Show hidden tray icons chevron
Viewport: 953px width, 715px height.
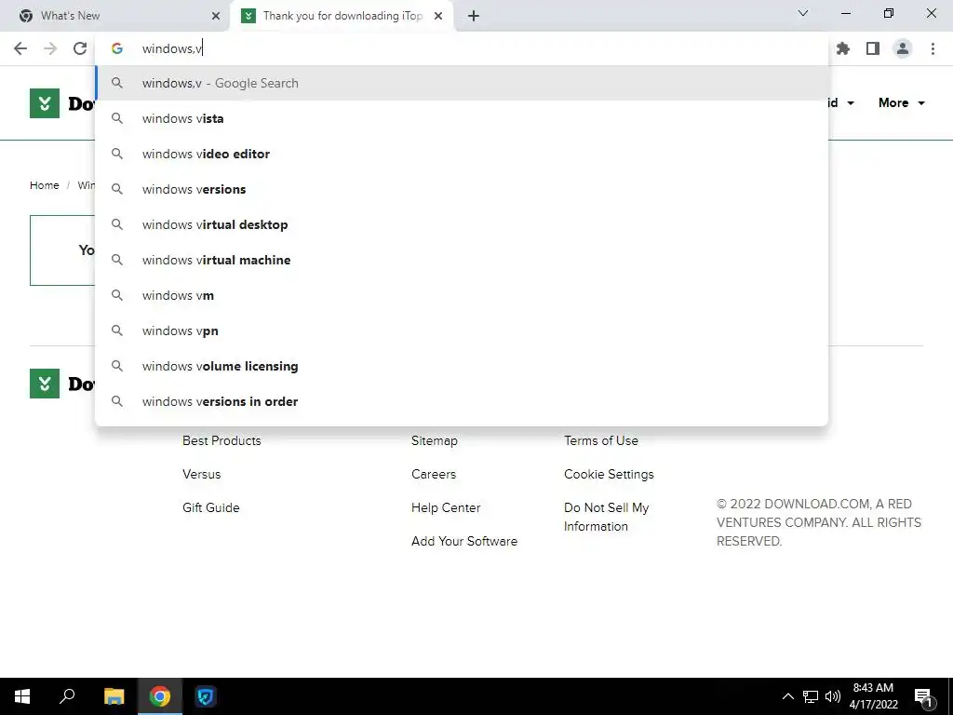(x=787, y=696)
